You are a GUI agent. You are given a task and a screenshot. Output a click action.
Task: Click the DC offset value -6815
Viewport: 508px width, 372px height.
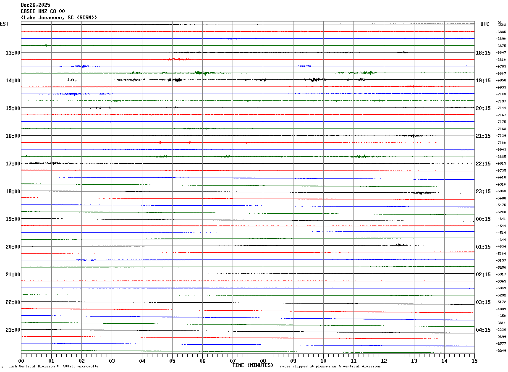pyautogui.click(x=501, y=164)
